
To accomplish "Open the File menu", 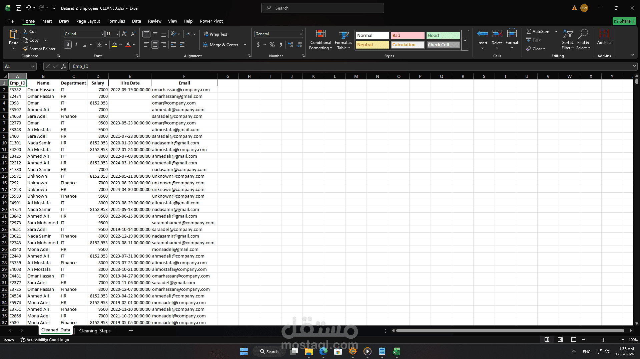I will click(10, 21).
